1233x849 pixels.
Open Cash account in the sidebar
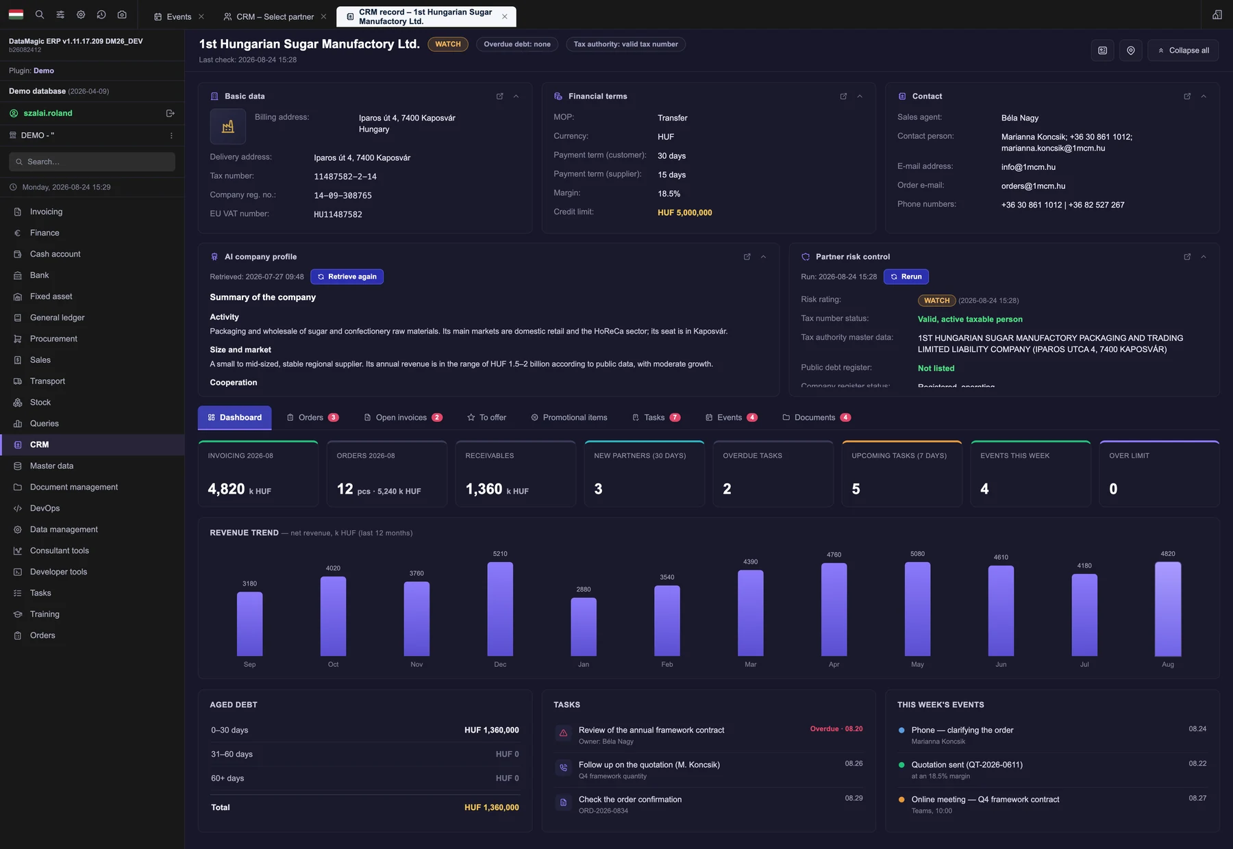click(x=92, y=255)
